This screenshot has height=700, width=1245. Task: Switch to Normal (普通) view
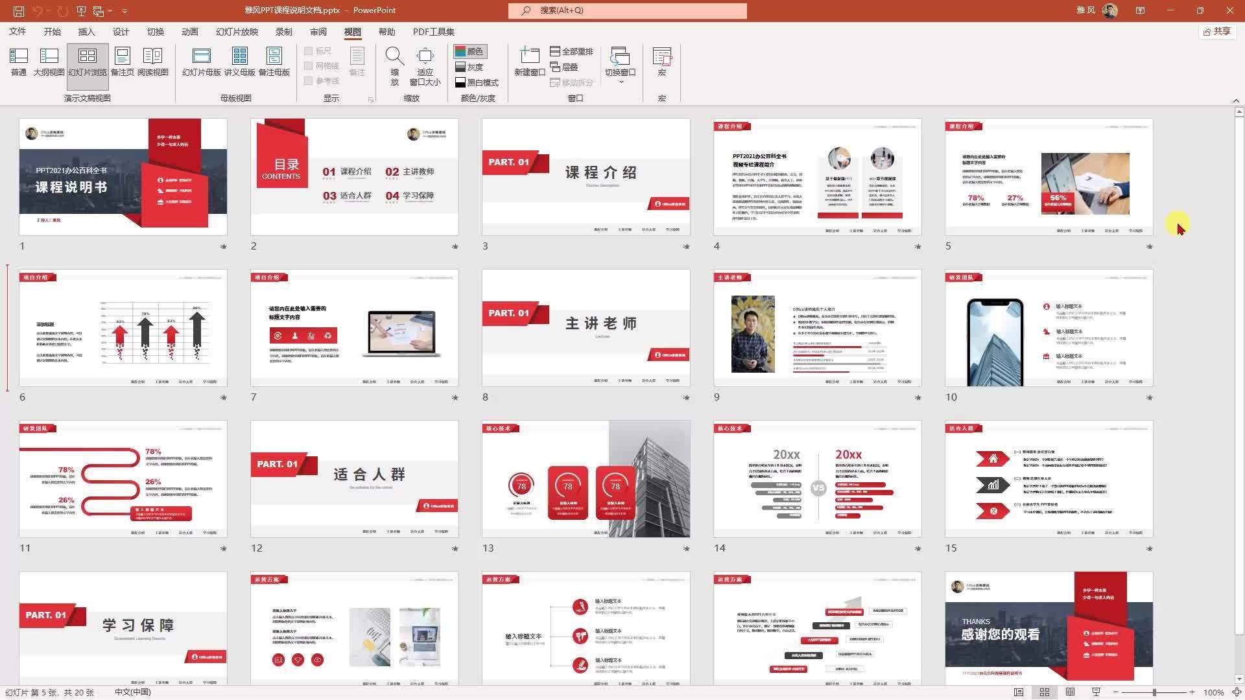pos(18,62)
